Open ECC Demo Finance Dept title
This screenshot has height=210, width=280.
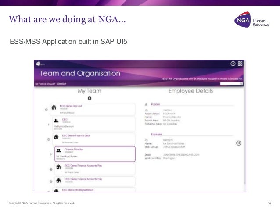point(76,135)
